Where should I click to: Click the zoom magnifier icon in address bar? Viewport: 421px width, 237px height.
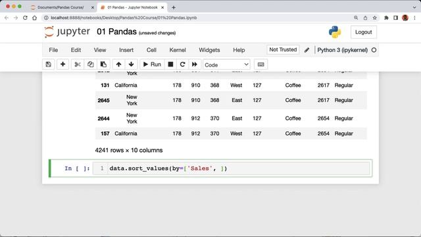point(356,18)
